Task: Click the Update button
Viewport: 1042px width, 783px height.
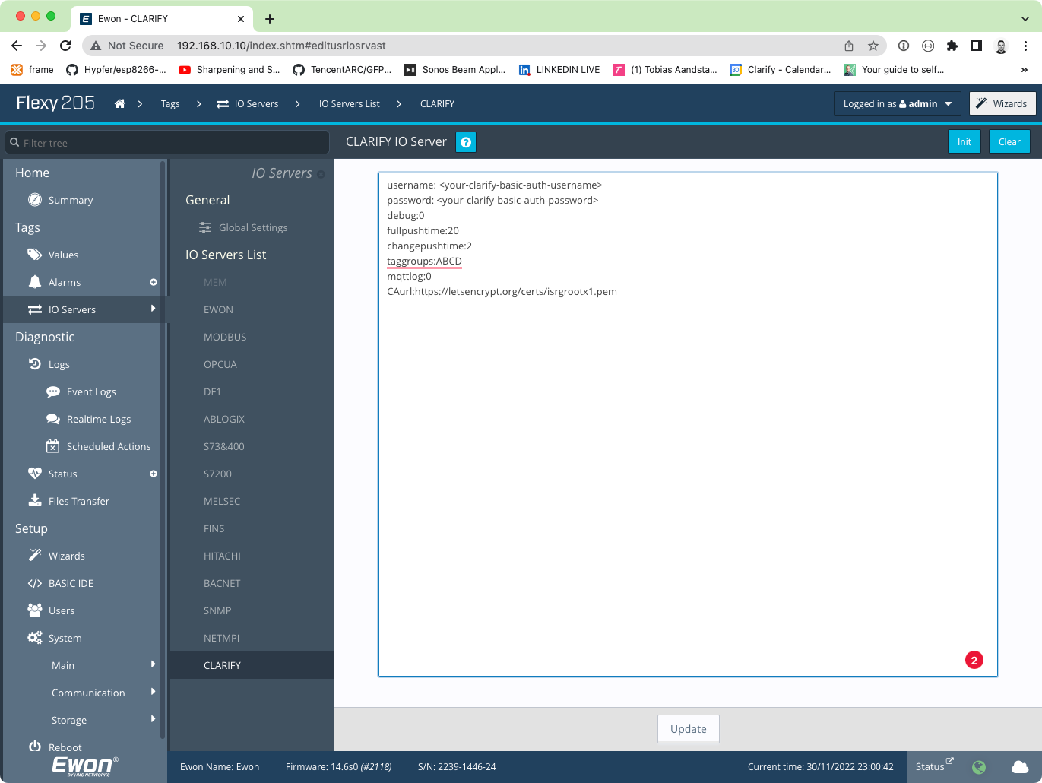Action: (689, 729)
